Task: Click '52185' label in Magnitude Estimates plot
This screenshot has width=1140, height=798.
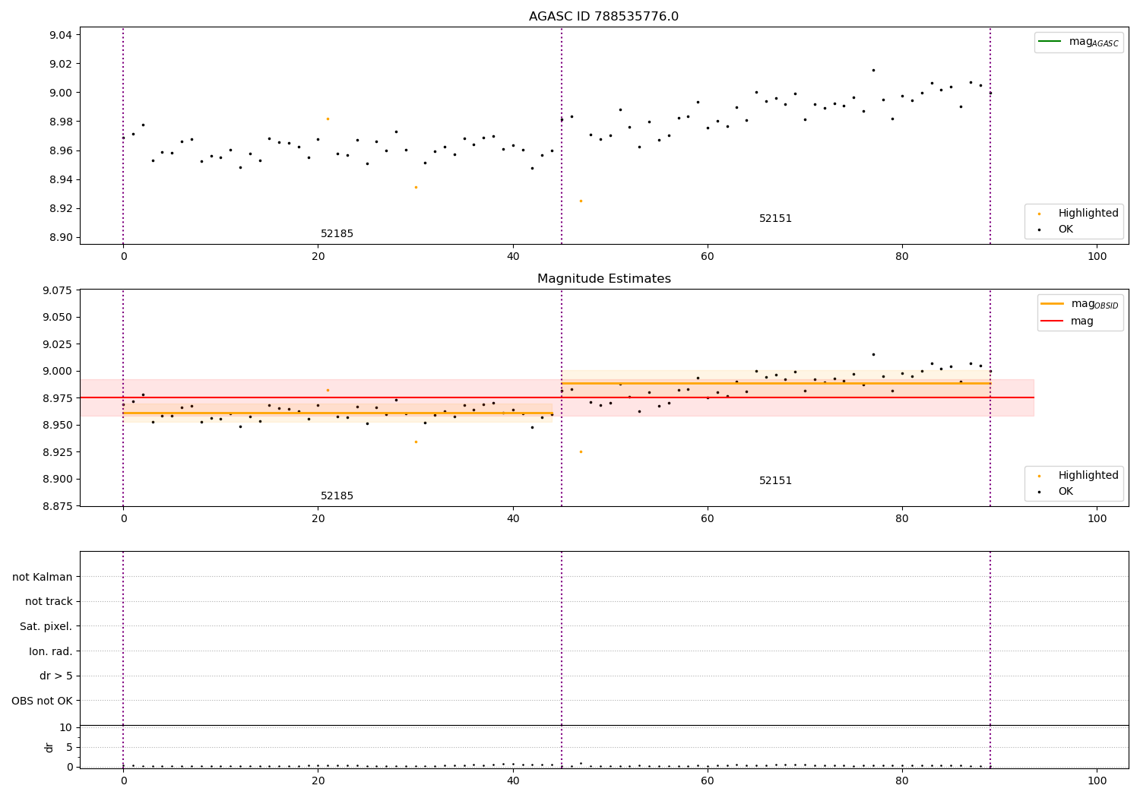Action: (337, 496)
